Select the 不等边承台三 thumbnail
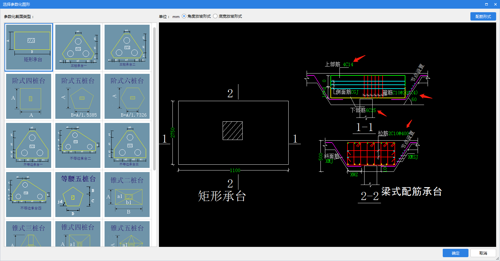The height and width of the screenshot is (261, 500). coord(127,145)
